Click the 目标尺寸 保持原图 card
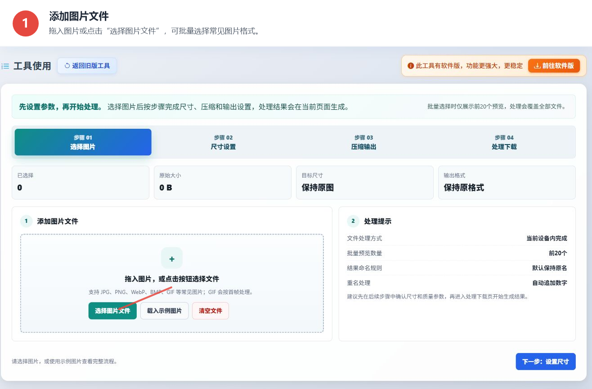 click(x=364, y=182)
